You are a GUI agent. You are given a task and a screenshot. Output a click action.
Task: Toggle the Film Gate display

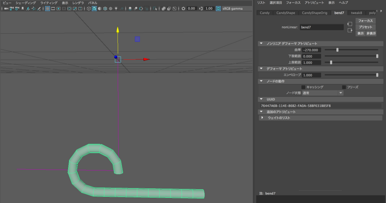pos(53,9)
